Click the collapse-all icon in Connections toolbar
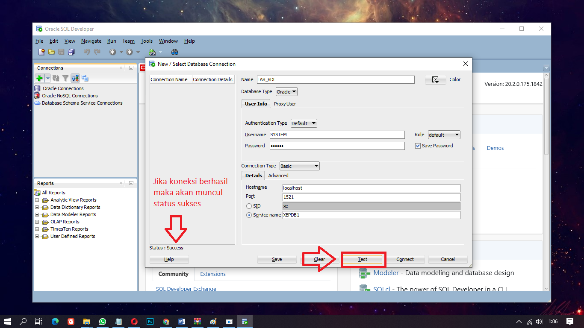This screenshot has width=584, height=328. click(x=85, y=78)
